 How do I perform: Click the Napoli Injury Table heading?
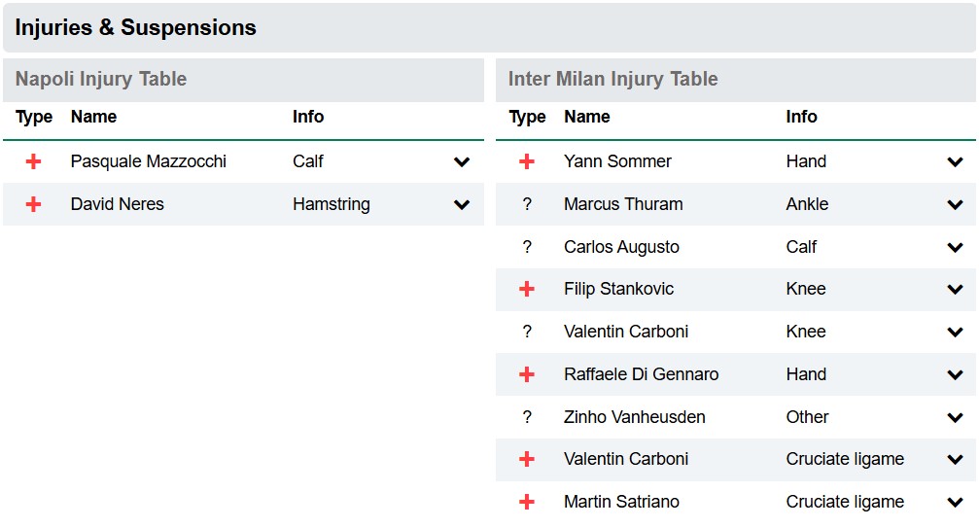101,79
